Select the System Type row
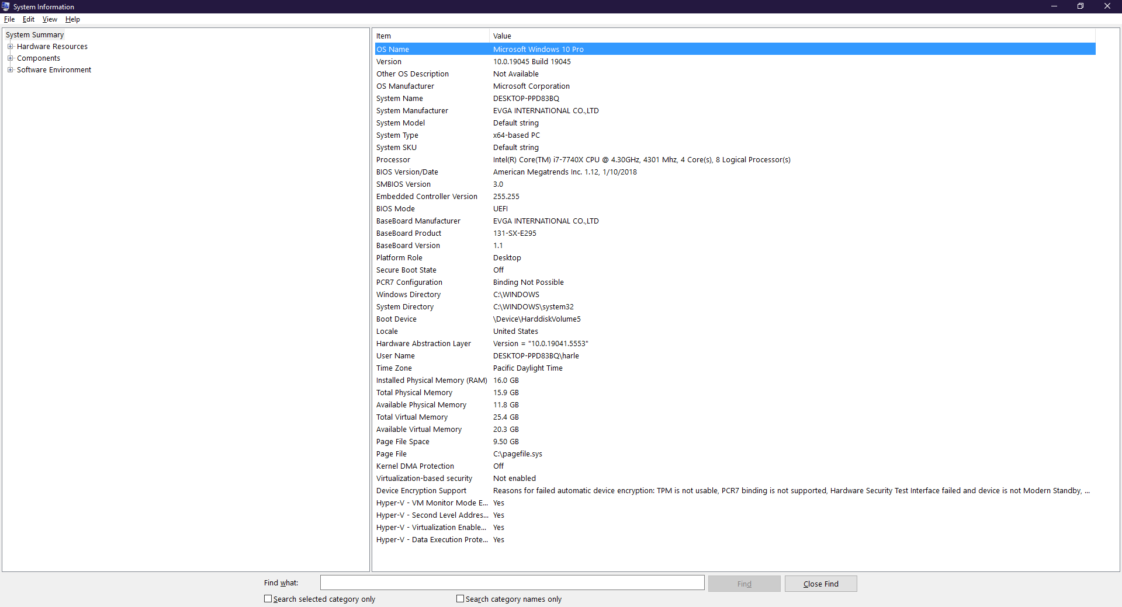 [735, 135]
